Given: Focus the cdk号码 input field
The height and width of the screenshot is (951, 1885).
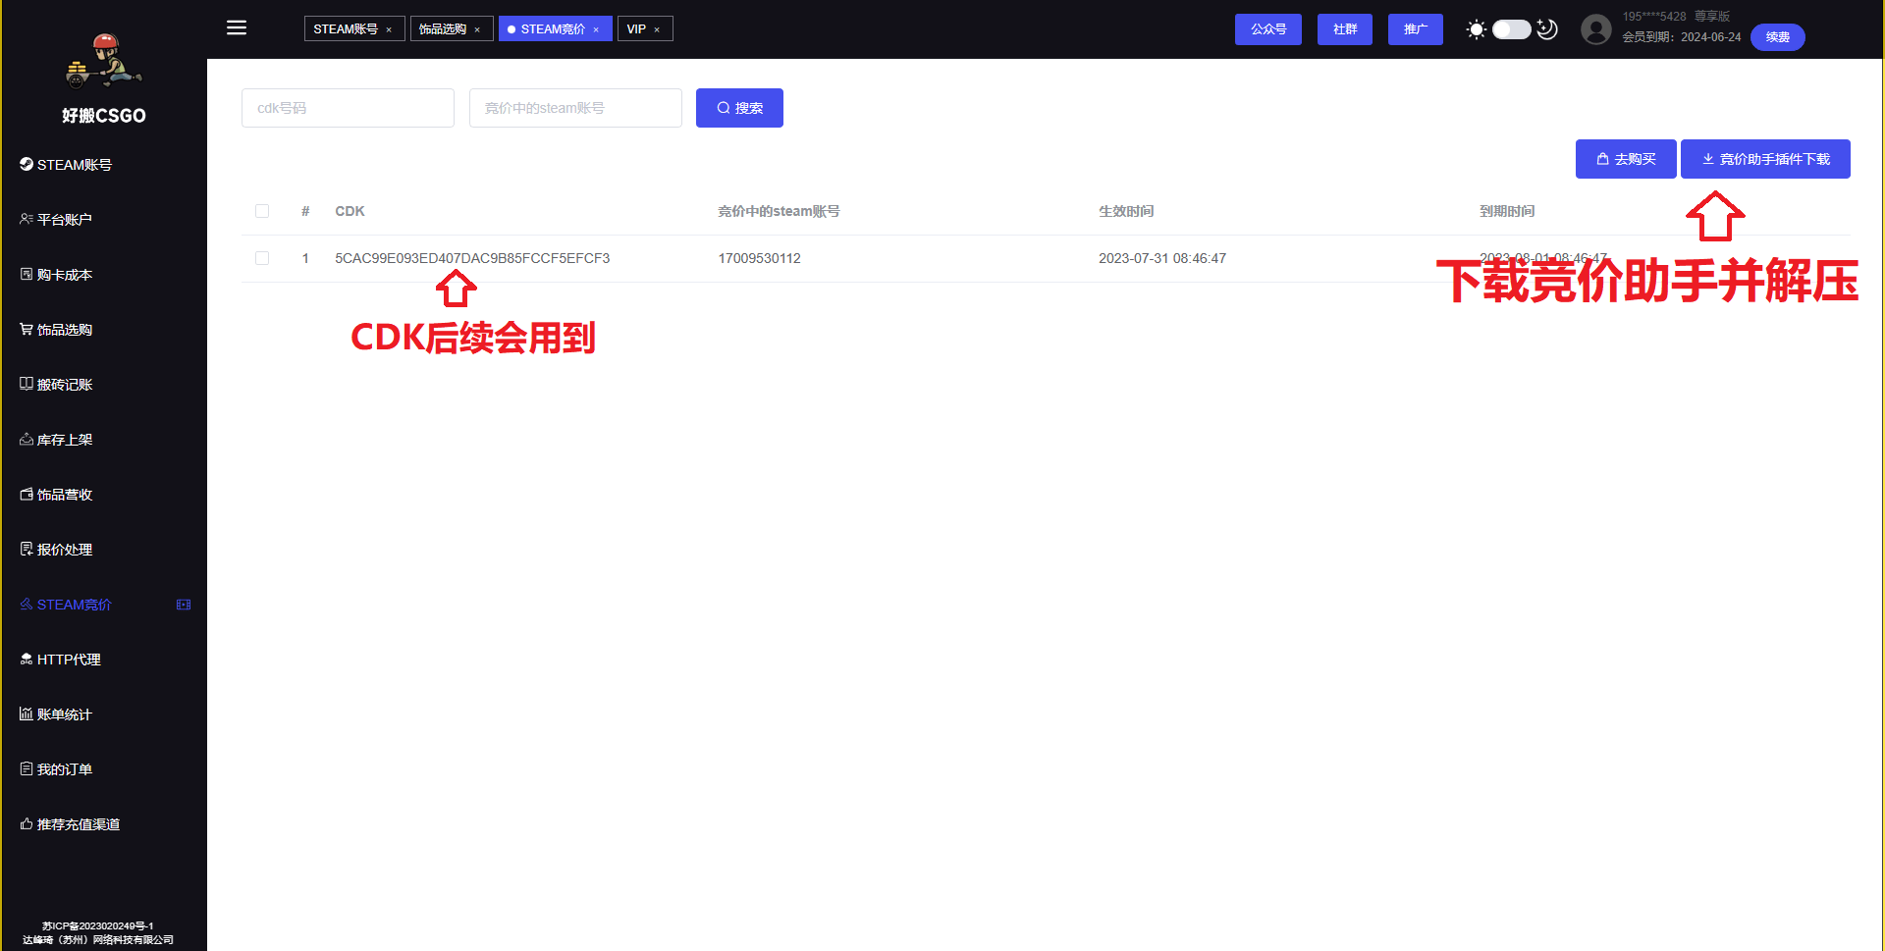Looking at the screenshot, I should (x=348, y=108).
